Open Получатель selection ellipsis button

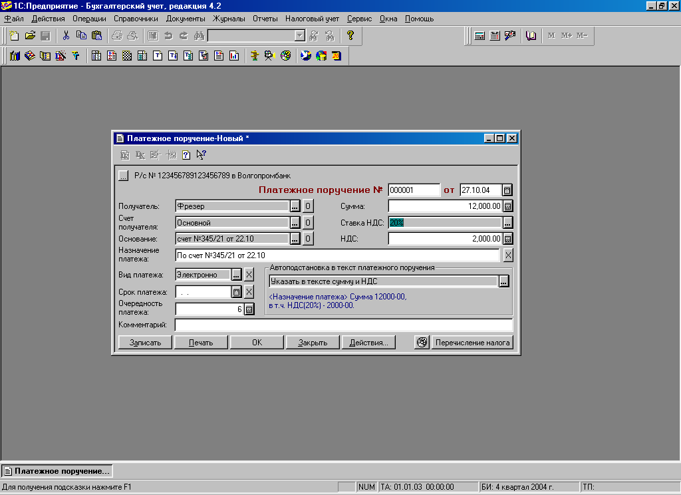(x=295, y=206)
